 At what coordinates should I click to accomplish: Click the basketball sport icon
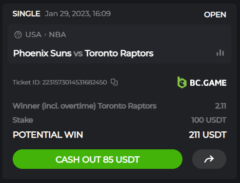pyautogui.click(x=18, y=35)
